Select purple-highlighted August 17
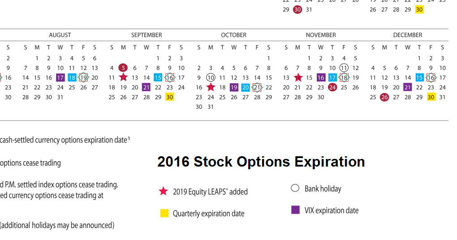Screen dimensions: 457x240 click(60, 77)
